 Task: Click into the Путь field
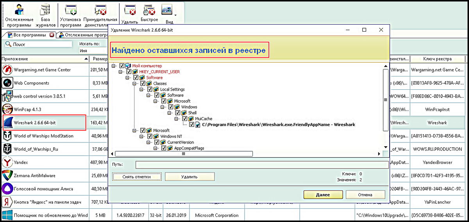(x=262, y=165)
